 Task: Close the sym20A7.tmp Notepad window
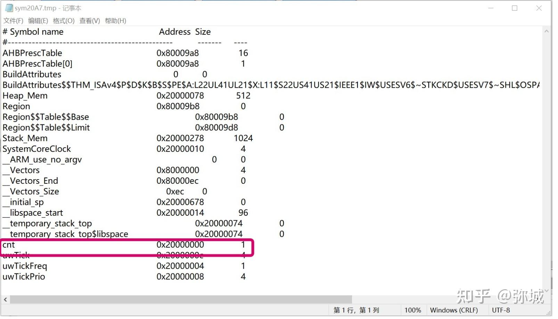coord(539,8)
